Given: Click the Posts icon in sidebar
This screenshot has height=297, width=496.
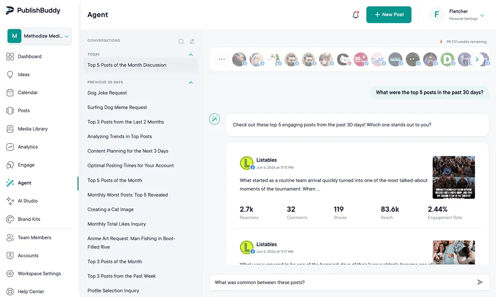Looking at the screenshot, I should [10, 111].
